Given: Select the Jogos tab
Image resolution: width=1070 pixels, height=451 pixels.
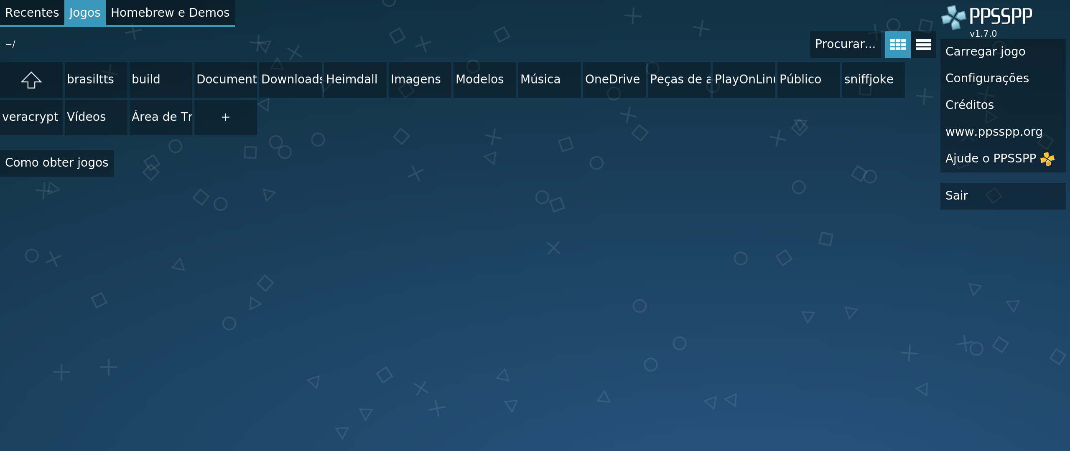Looking at the screenshot, I should (x=85, y=13).
